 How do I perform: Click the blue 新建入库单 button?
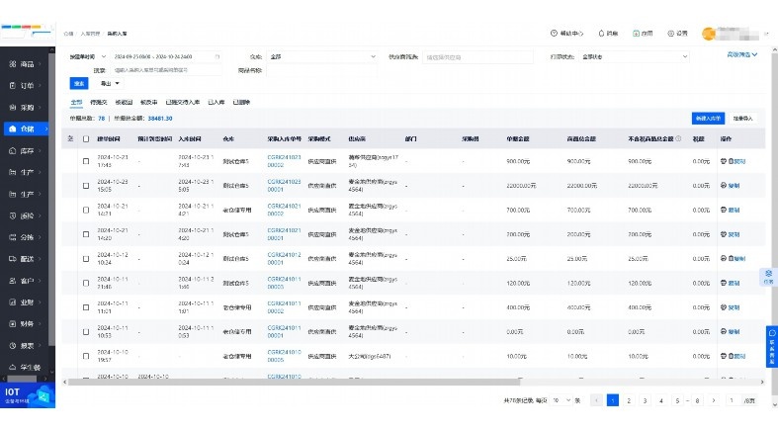coord(708,118)
